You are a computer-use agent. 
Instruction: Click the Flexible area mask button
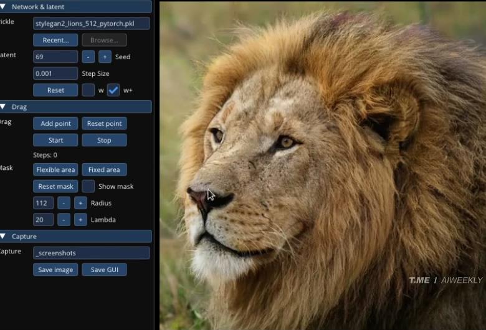tap(55, 170)
